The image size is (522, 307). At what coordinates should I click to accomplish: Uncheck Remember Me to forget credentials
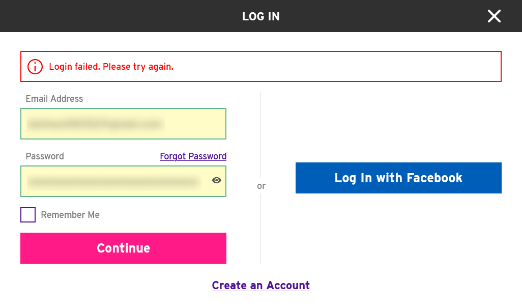(x=28, y=215)
